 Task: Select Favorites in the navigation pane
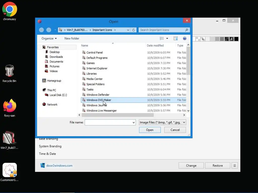pyautogui.click(x=57, y=47)
